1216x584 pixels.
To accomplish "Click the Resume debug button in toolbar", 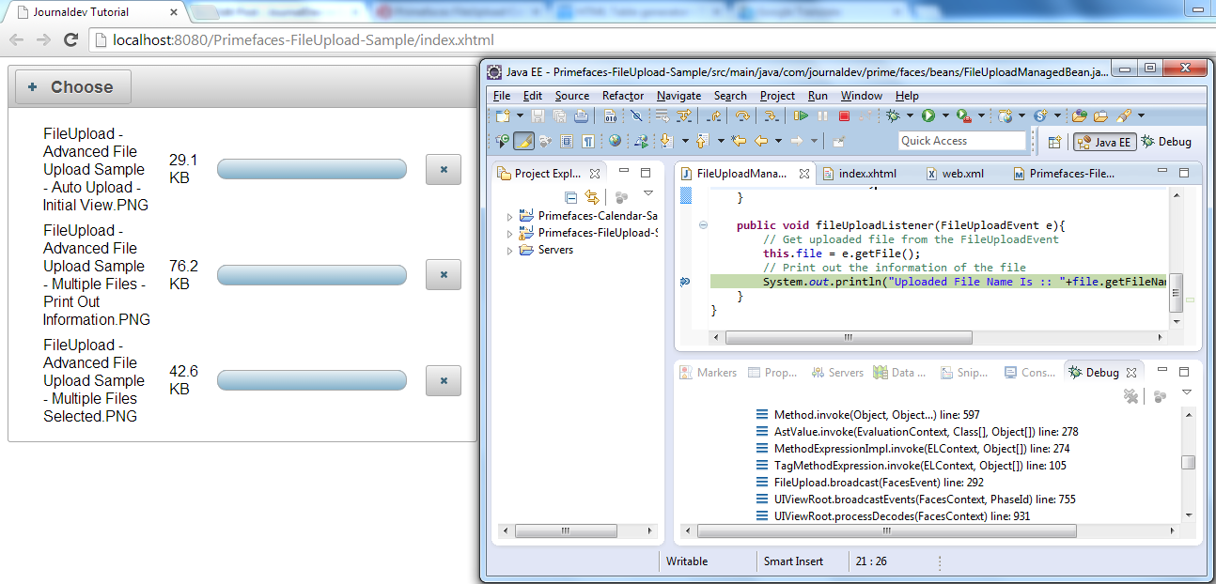I will pyautogui.click(x=801, y=116).
